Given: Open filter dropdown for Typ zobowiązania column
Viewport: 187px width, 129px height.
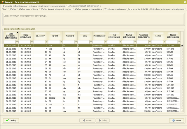Looking at the screenshot, I should [x=120, y=42].
